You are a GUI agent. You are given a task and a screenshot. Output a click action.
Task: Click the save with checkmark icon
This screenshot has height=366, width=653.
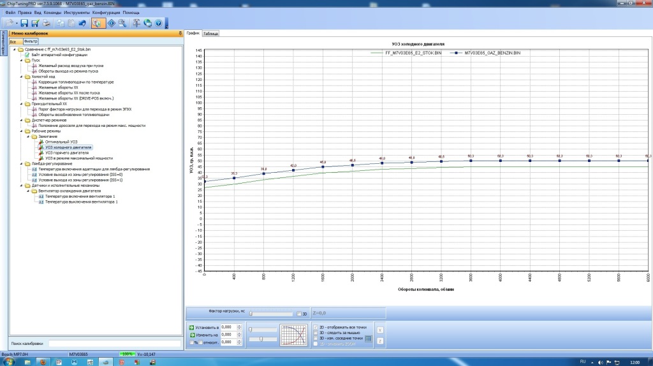[x=36, y=24]
